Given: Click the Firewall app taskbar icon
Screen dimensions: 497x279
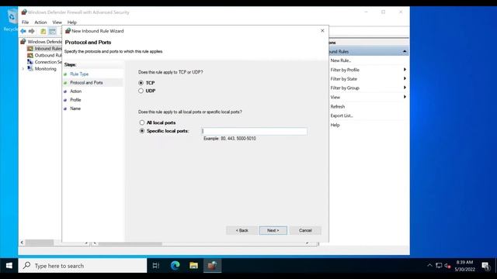Looking at the screenshot, I should (x=212, y=265).
